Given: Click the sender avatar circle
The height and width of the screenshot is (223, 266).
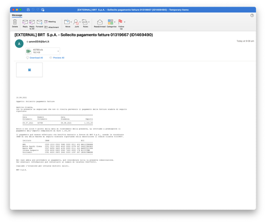Looking at the screenshot, I should (x=19, y=44).
